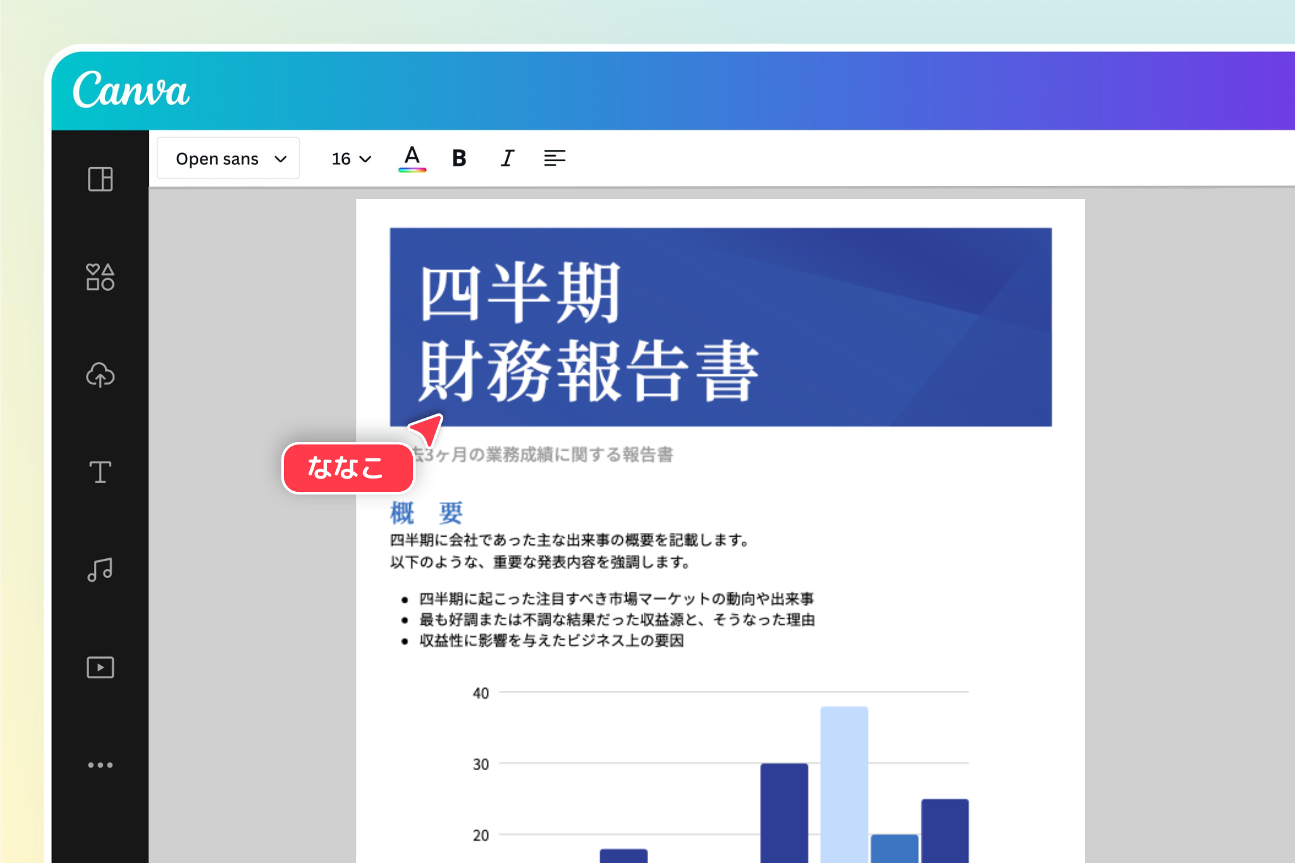1295x863 pixels.
Task: Open the Open sans font dropdown
Action: coord(228,158)
